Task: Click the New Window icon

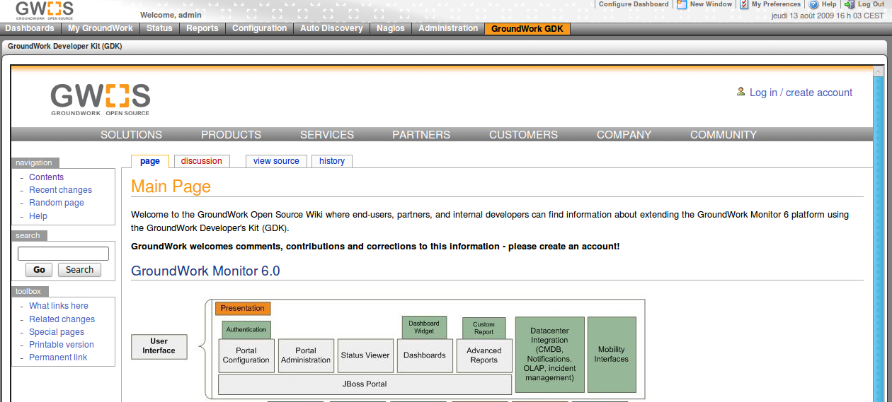Action: (682, 4)
